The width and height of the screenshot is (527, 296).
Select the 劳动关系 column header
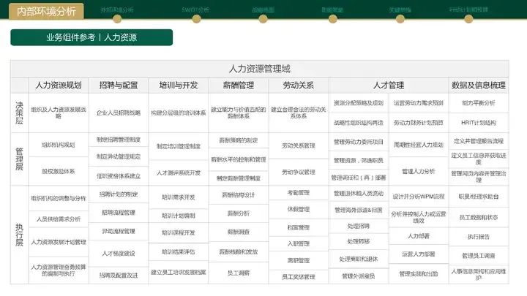pyautogui.click(x=298, y=86)
